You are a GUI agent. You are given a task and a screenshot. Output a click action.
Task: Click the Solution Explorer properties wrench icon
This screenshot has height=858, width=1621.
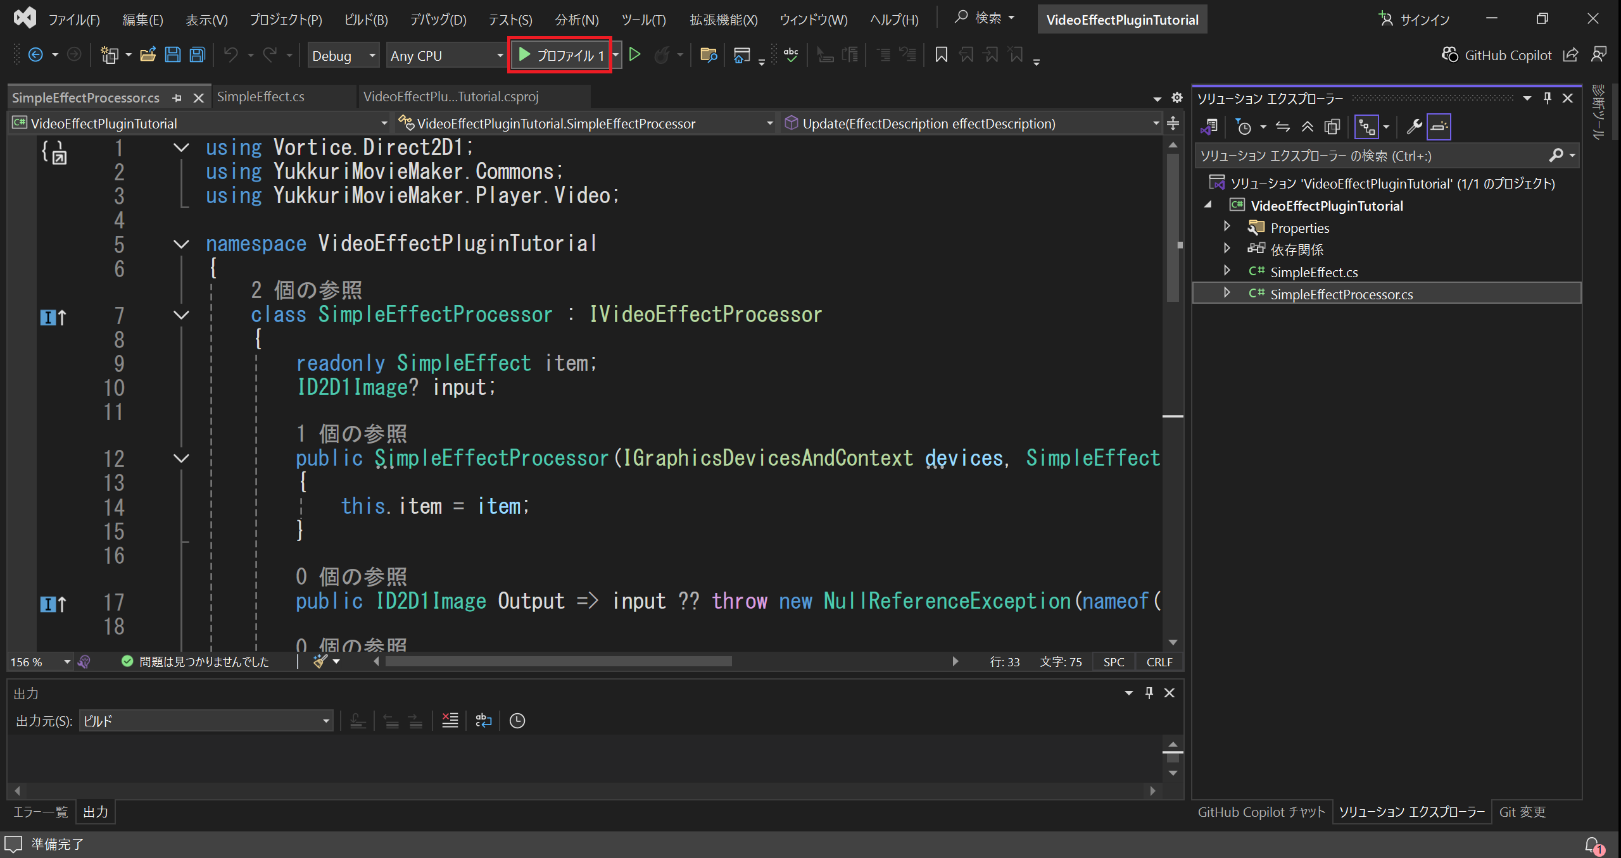pos(1414,127)
